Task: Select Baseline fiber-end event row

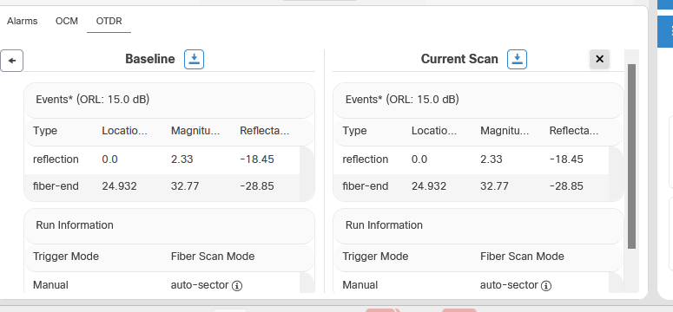Action: click(x=162, y=186)
